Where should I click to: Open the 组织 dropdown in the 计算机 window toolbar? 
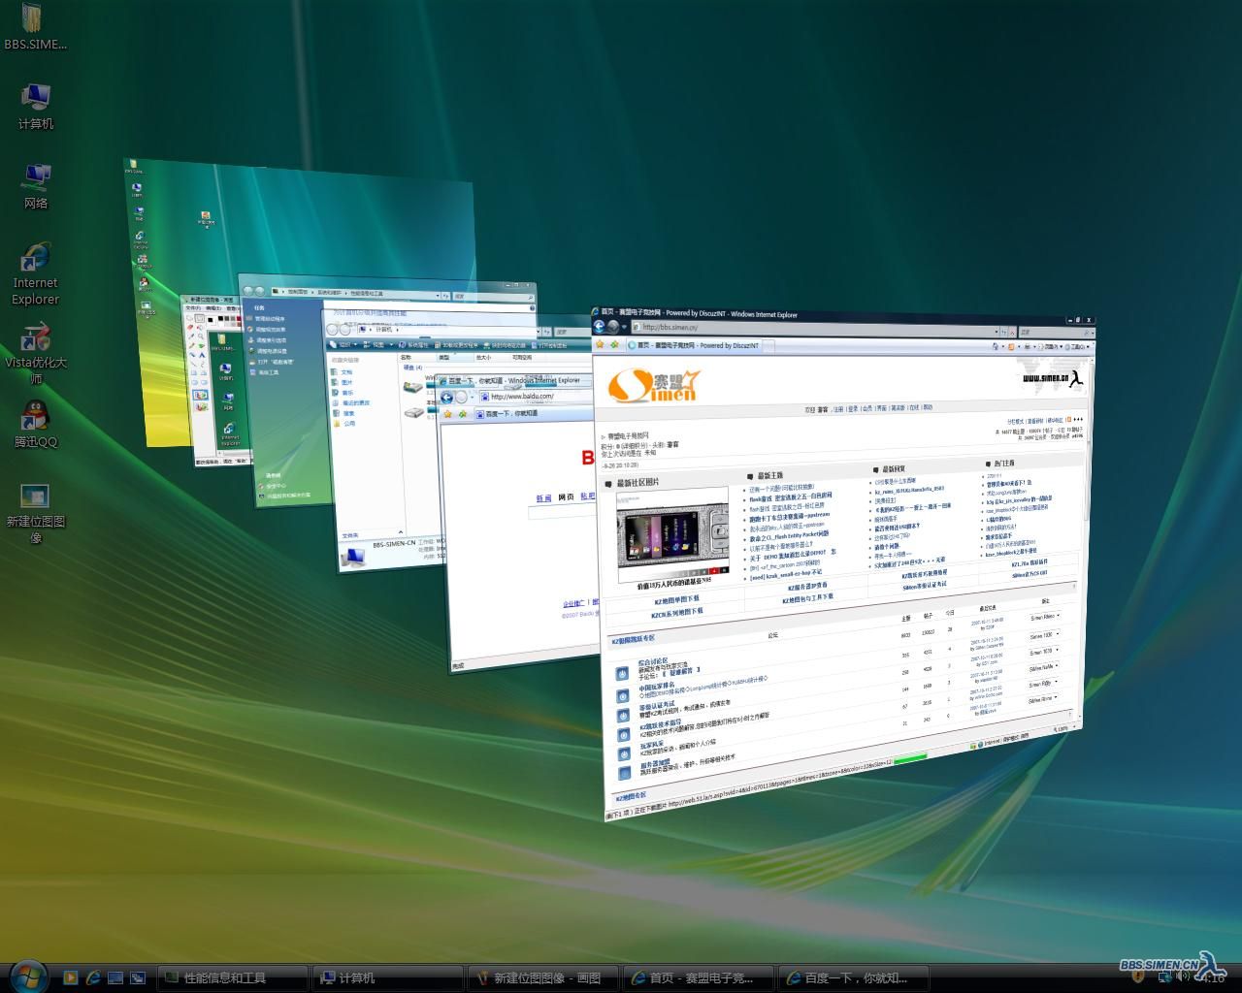pos(345,344)
